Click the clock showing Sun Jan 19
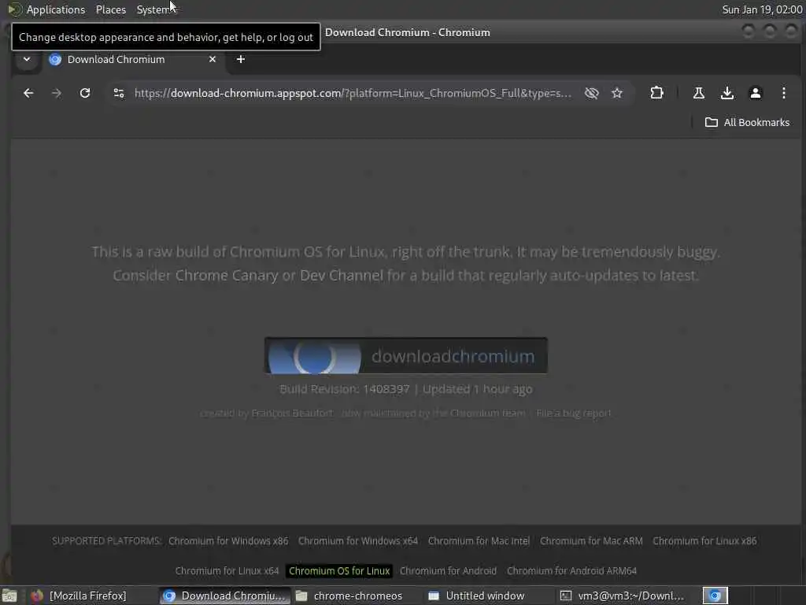806x605 pixels. tap(762, 9)
